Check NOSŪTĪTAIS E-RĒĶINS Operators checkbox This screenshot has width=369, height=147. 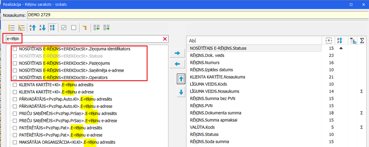[15, 78]
